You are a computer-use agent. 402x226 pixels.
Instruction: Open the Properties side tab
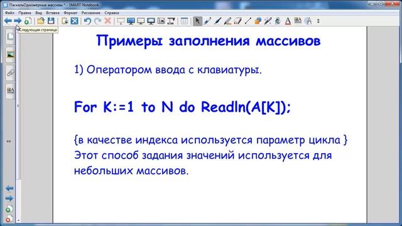(10, 90)
